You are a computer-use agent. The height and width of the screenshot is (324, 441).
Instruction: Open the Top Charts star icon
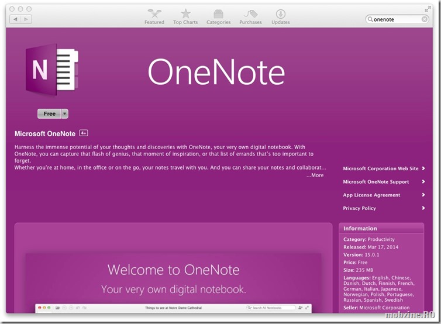click(185, 13)
